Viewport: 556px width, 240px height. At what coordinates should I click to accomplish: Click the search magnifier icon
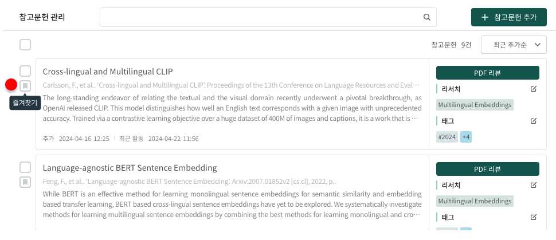[x=427, y=17]
